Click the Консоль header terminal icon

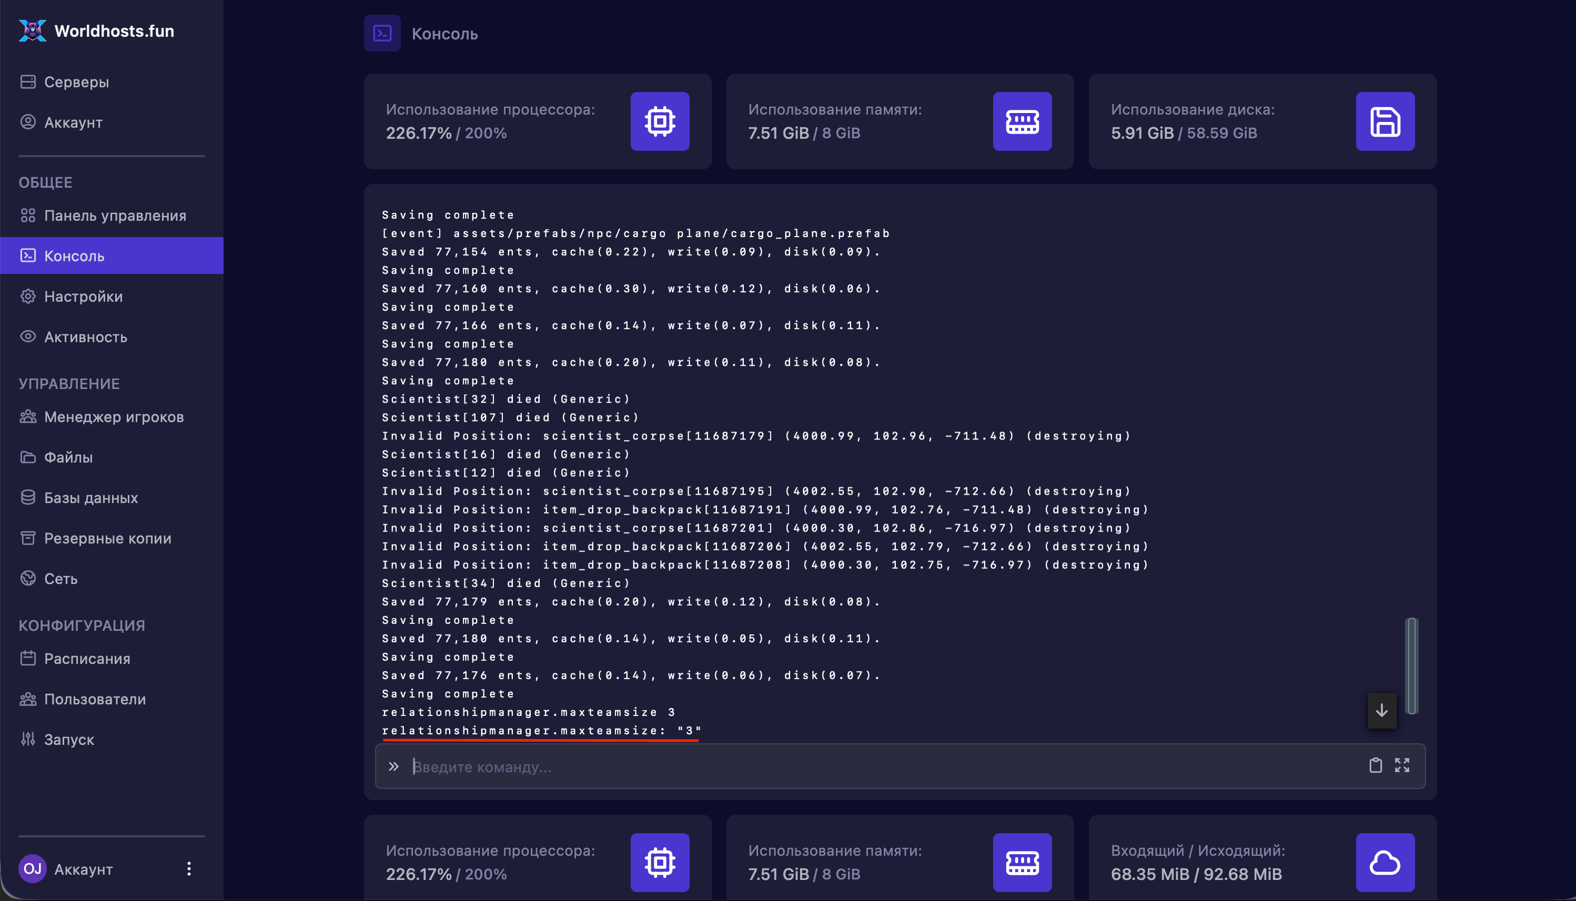tap(382, 34)
